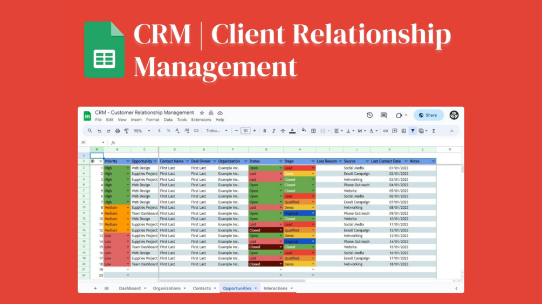This screenshot has width=542, height=304.
Task: Open the comments panel icon
Action: coord(383,115)
